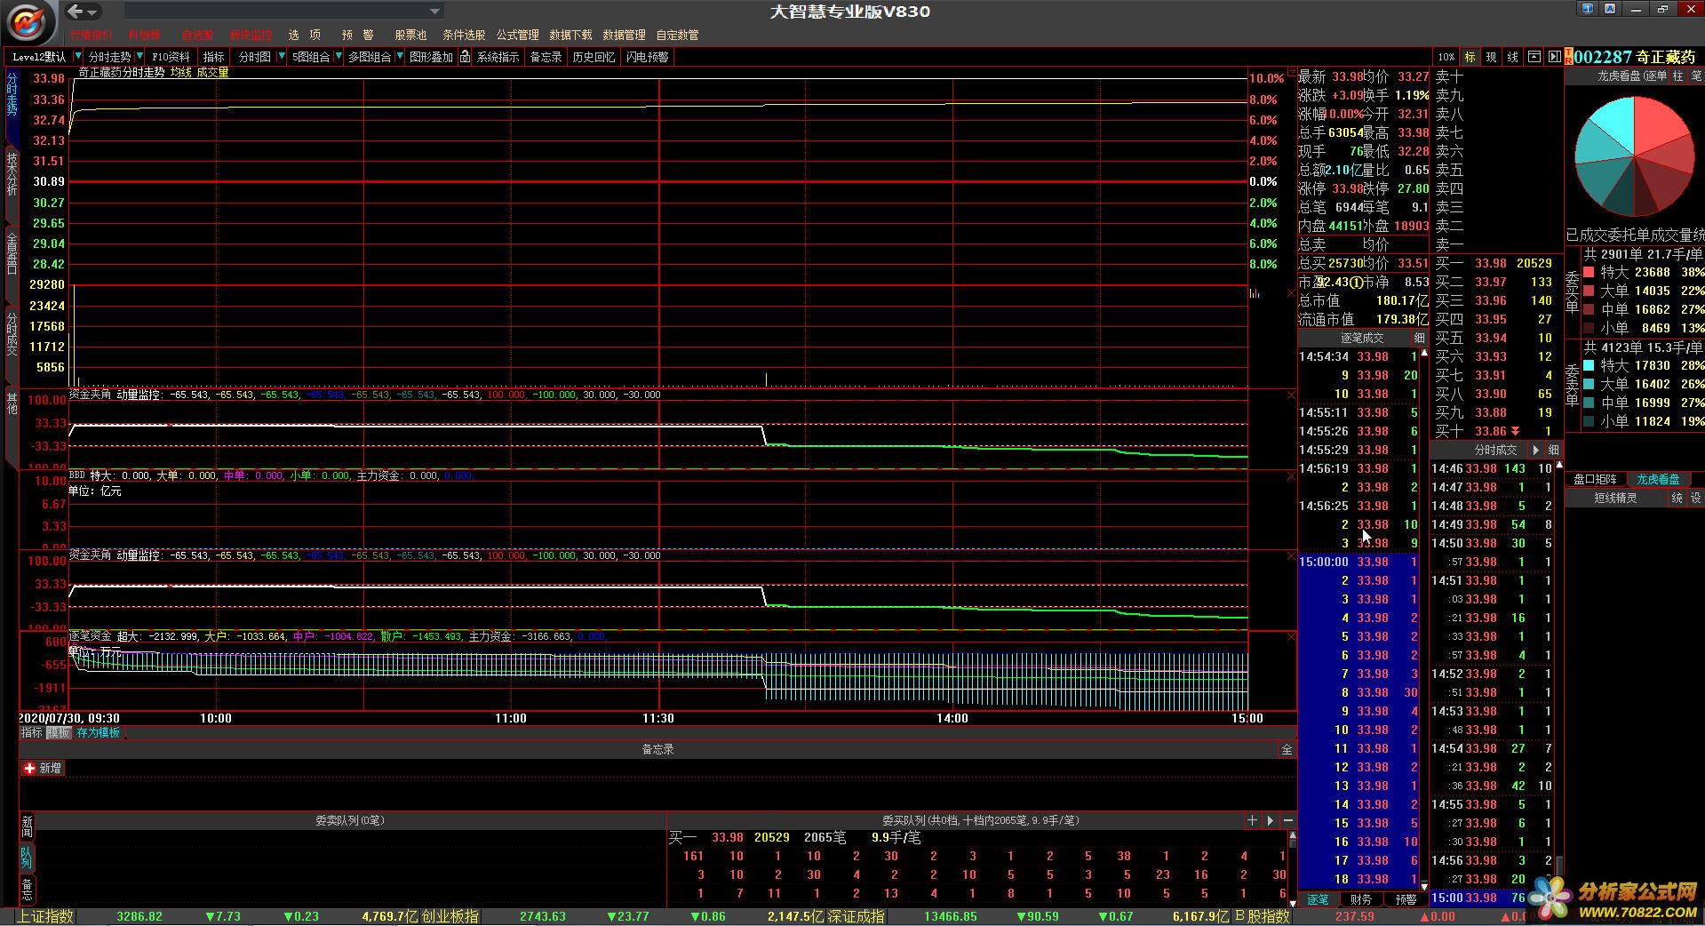Click the 新增 add memo button

[42, 769]
